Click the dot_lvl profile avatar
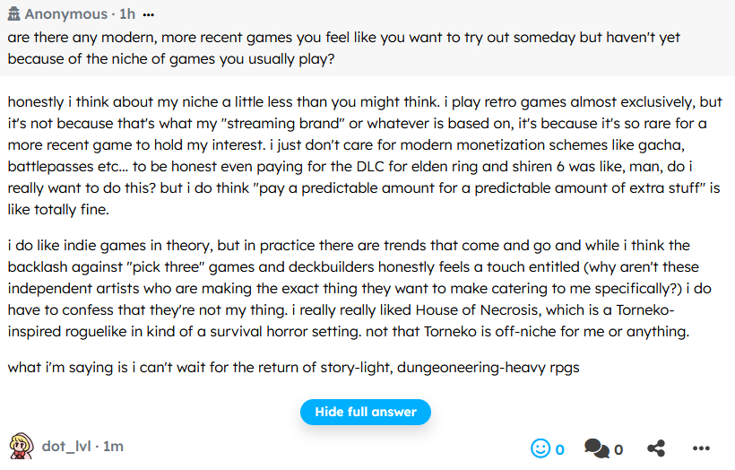 click(x=22, y=446)
